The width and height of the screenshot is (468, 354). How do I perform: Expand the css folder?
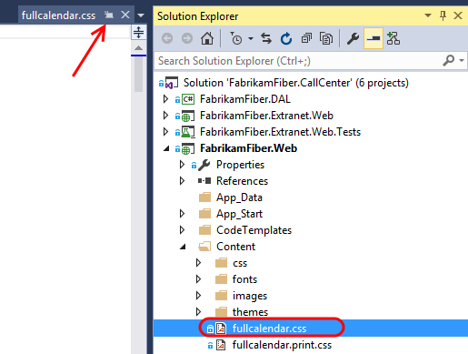tap(198, 263)
